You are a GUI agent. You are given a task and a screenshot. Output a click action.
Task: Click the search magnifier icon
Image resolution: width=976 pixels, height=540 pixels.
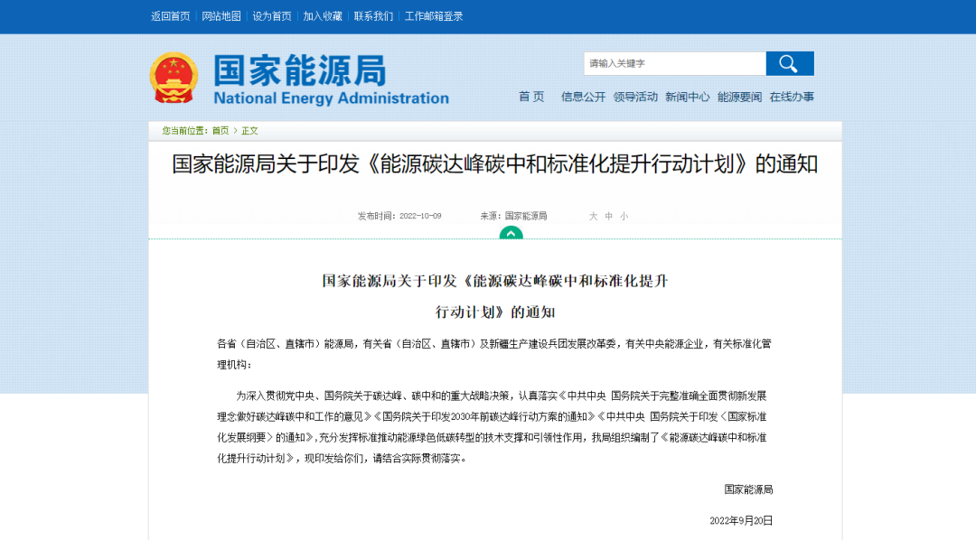(x=789, y=63)
